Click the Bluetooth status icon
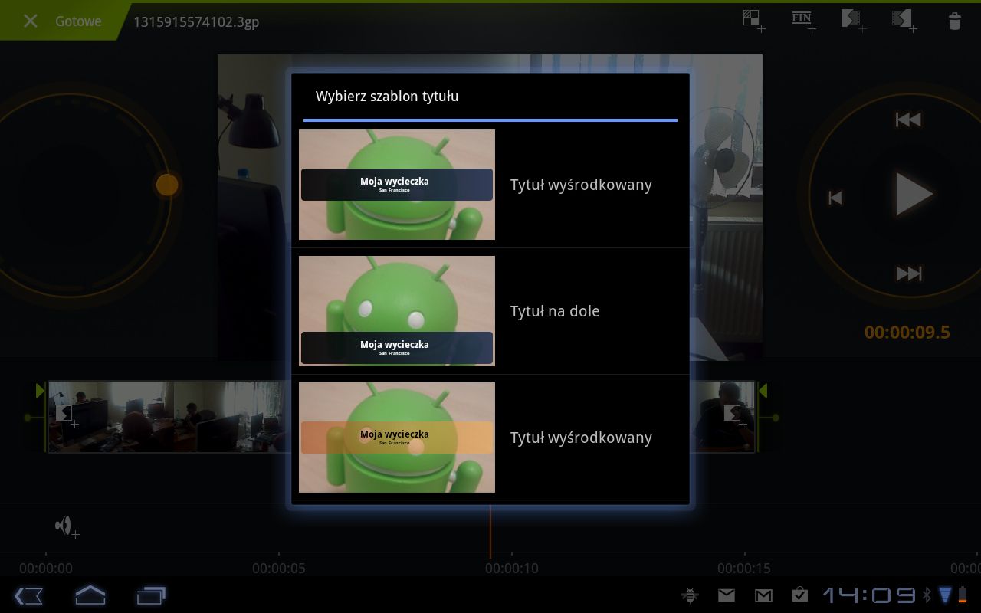This screenshot has width=981, height=613. coord(926,595)
